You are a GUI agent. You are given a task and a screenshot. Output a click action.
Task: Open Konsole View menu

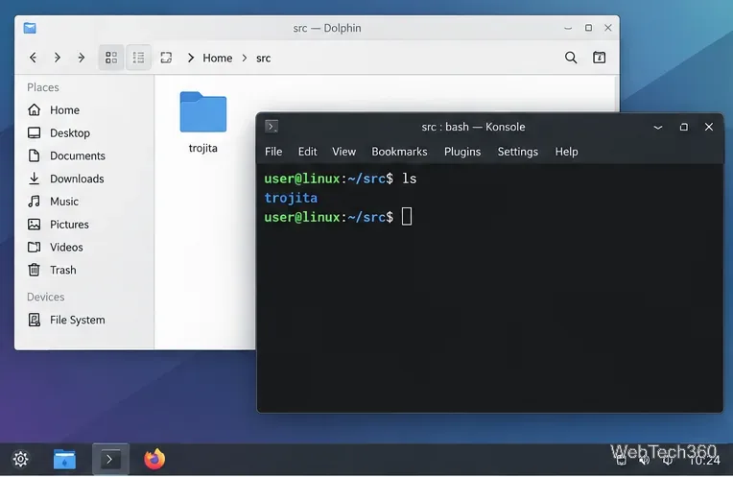(x=344, y=152)
